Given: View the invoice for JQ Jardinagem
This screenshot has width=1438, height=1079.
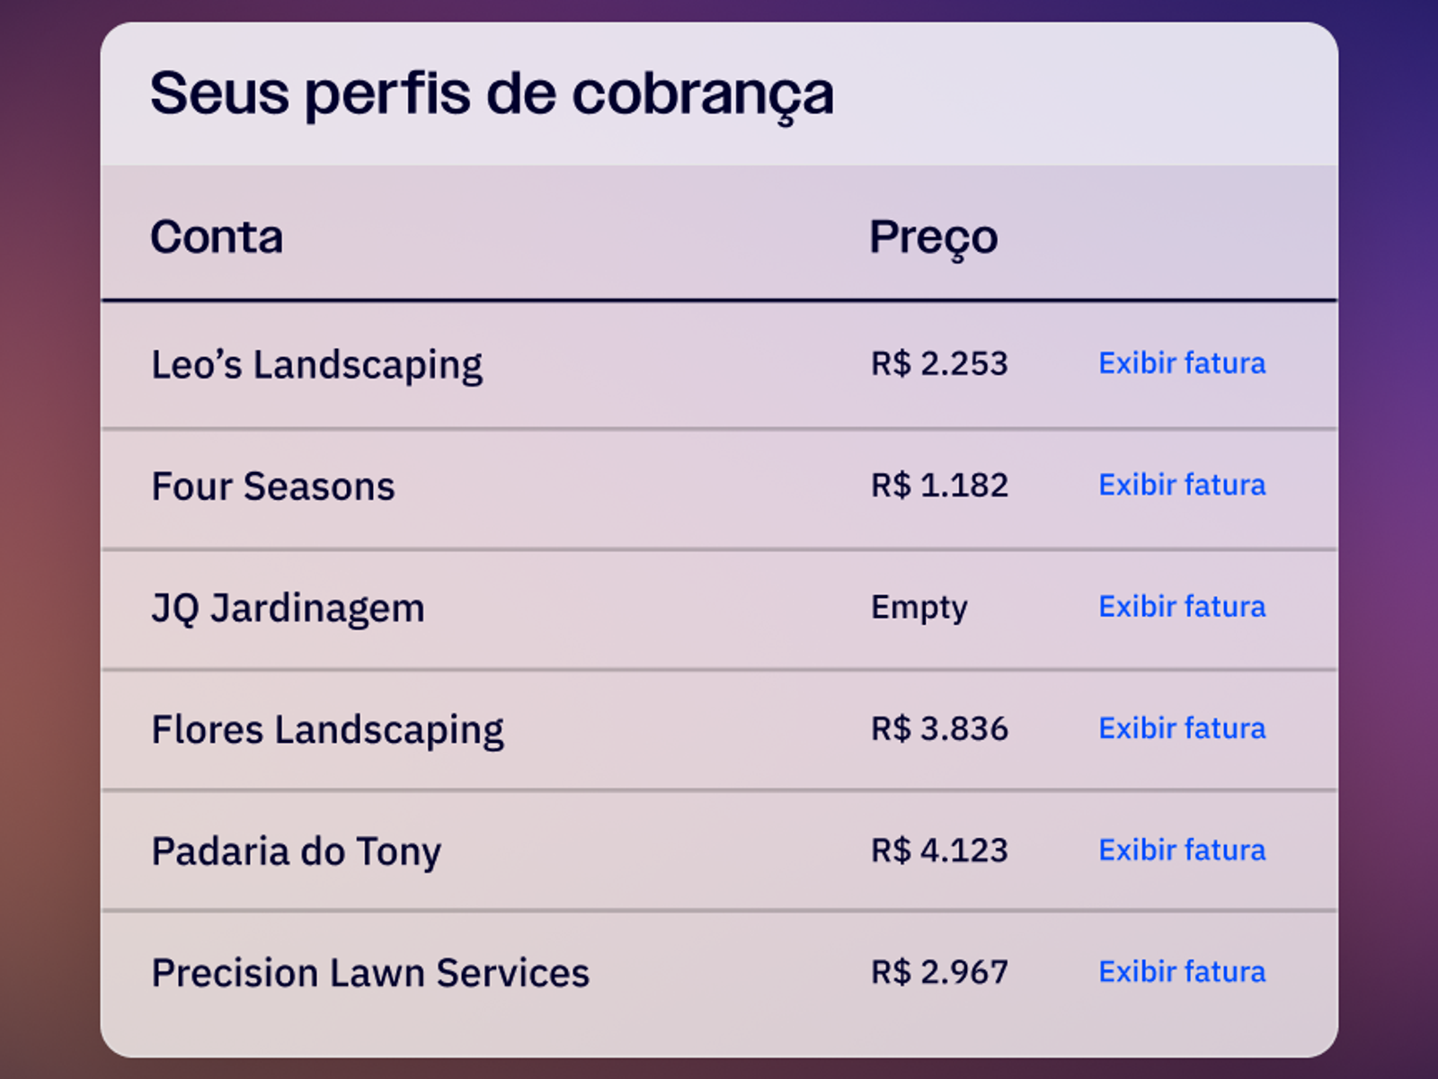Looking at the screenshot, I should point(1181,607).
